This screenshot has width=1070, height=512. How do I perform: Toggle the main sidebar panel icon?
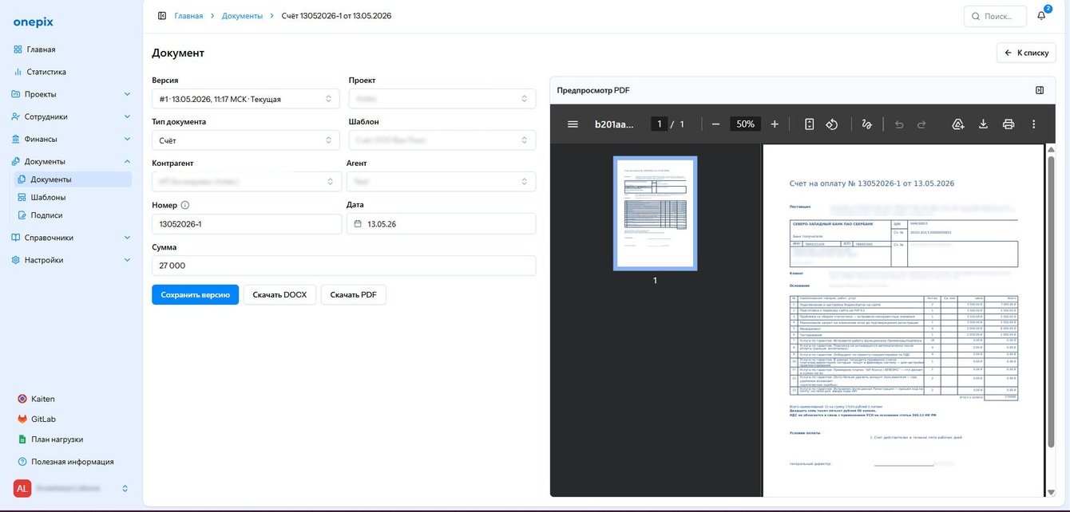(x=162, y=16)
